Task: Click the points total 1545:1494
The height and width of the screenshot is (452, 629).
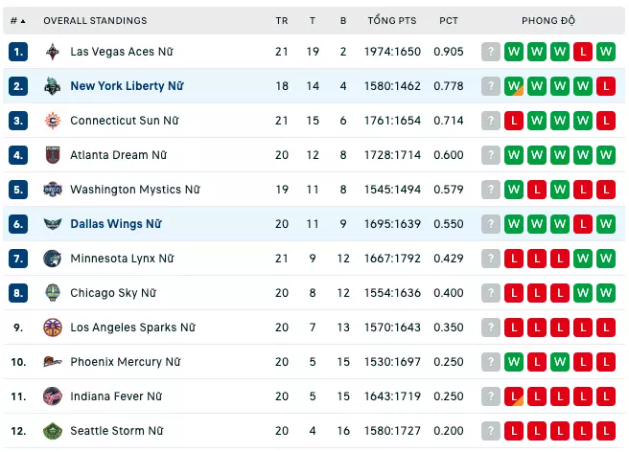Action: click(x=392, y=190)
